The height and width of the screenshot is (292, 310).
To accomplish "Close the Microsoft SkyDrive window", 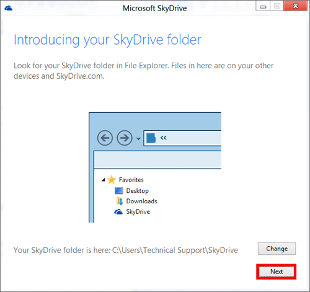I will coord(296,6).
